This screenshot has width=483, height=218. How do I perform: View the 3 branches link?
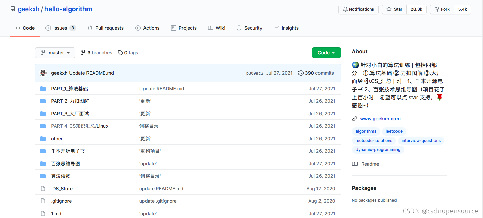click(x=97, y=53)
